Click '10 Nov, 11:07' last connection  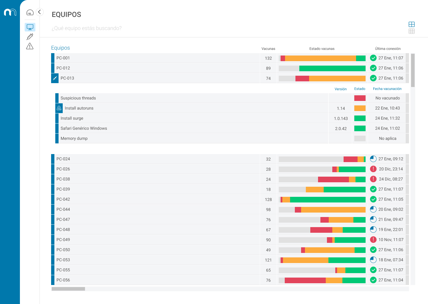tap(391, 240)
